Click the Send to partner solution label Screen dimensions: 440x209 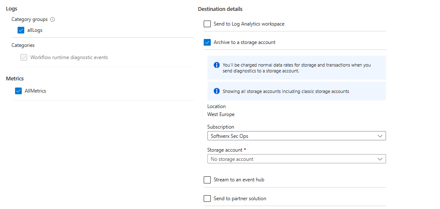click(240, 199)
